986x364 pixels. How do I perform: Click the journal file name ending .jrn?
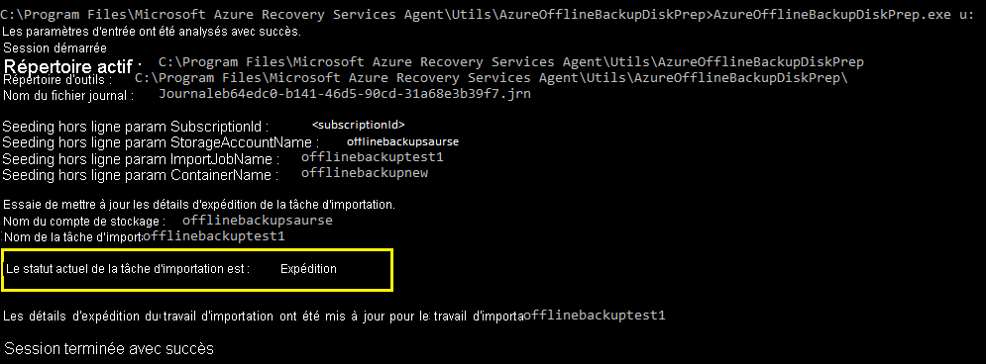click(x=345, y=94)
